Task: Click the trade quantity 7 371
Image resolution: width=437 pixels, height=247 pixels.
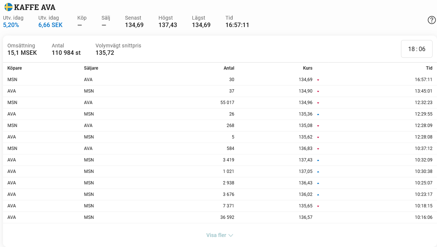Action: click(229, 206)
